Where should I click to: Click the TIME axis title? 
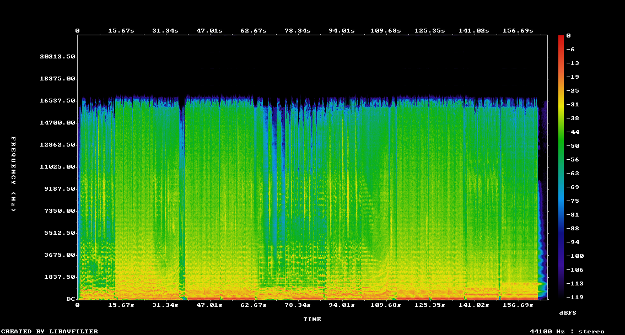tap(312, 319)
